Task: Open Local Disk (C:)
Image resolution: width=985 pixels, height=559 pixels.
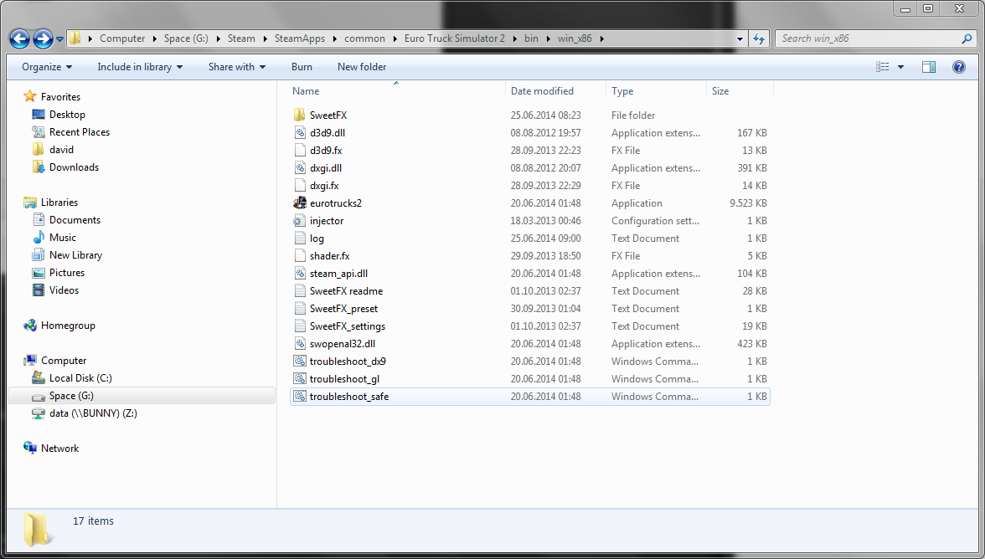Action: point(80,377)
